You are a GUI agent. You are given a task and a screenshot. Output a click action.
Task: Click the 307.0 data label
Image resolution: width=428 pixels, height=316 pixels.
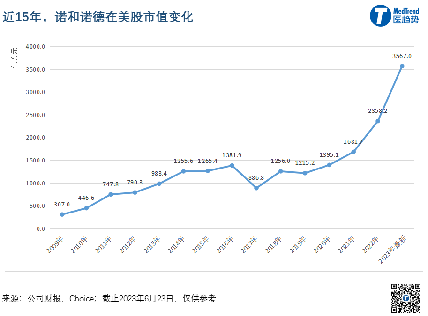[x=62, y=205]
